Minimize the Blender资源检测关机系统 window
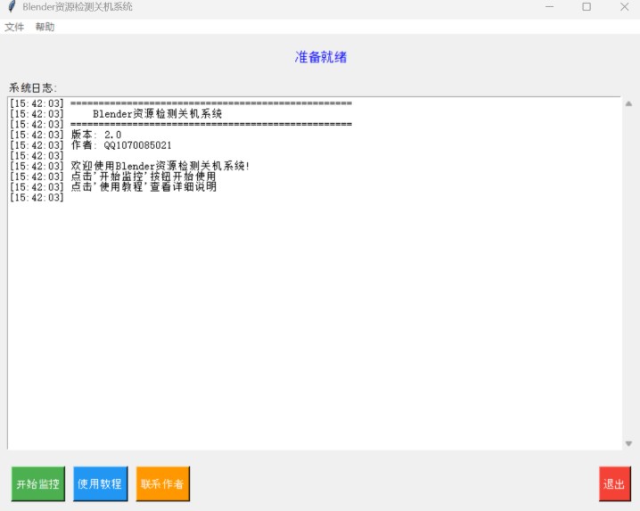This screenshot has width=640, height=511. coord(549,6)
